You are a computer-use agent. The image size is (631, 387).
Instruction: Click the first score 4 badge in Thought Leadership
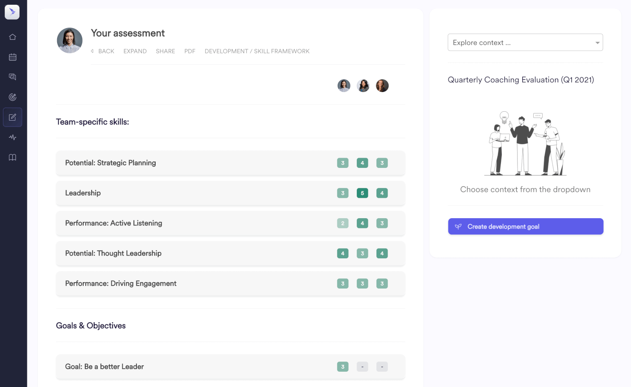pos(343,253)
